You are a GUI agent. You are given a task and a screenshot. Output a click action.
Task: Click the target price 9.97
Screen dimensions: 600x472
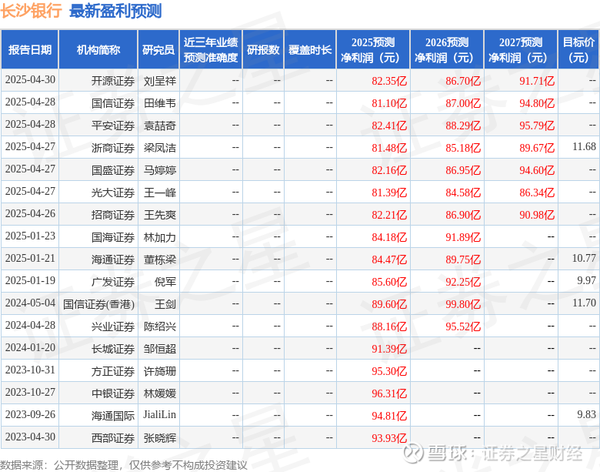[x=587, y=280]
